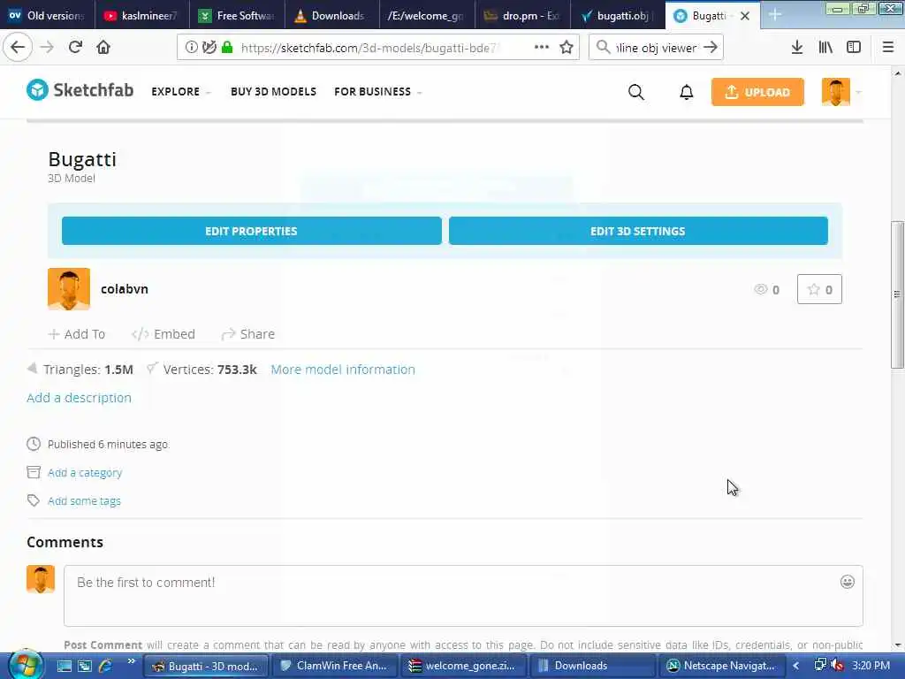The height and width of the screenshot is (679, 905).
Task: Switch to the Free Software tab
Action: point(237,16)
